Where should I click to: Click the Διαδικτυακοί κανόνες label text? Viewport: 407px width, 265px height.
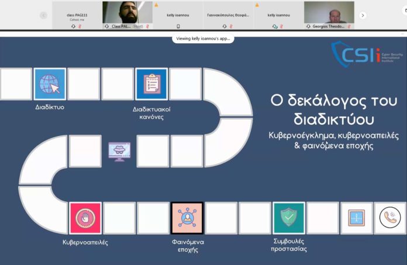(151, 113)
